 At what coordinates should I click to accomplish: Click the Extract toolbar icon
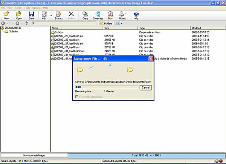pos(58,15)
